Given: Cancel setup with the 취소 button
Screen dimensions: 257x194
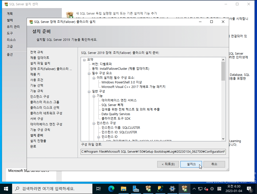Looking at the screenshot, I should pos(214,164).
